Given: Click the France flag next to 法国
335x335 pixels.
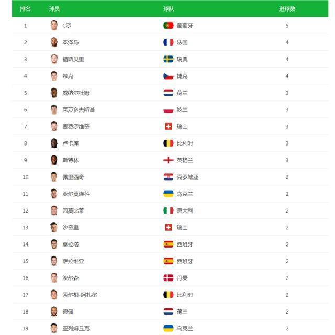Looking at the screenshot, I should click(169, 42).
